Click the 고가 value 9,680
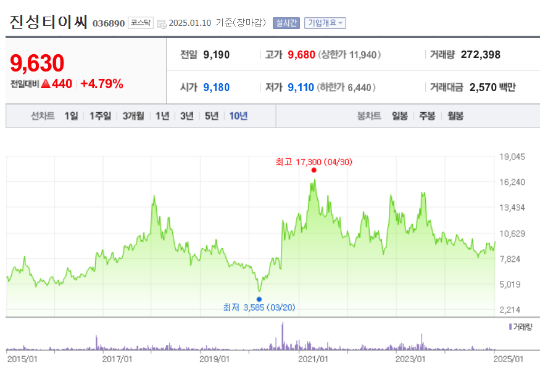Viewport: 540px width, 377px height. pyautogui.click(x=301, y=55)
